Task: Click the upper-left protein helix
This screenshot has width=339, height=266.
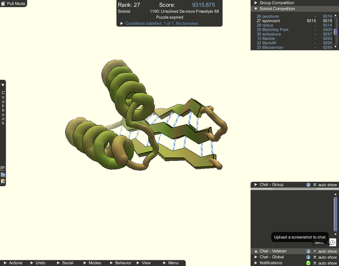Action: click(x=128, y=89)
